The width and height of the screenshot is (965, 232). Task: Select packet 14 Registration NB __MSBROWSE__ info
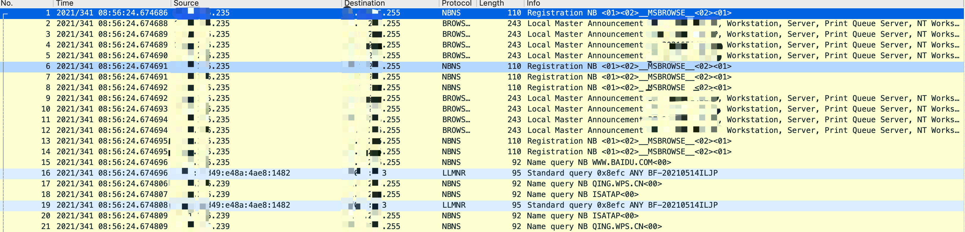coord(629,152)
